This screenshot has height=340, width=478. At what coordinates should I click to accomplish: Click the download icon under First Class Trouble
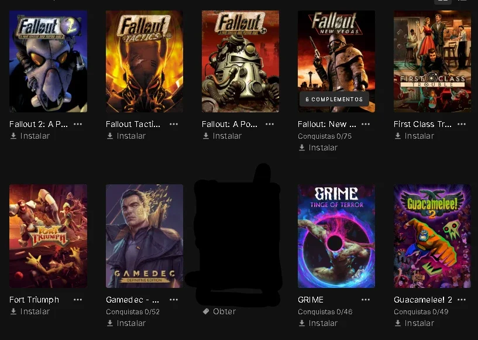[398, 136]
